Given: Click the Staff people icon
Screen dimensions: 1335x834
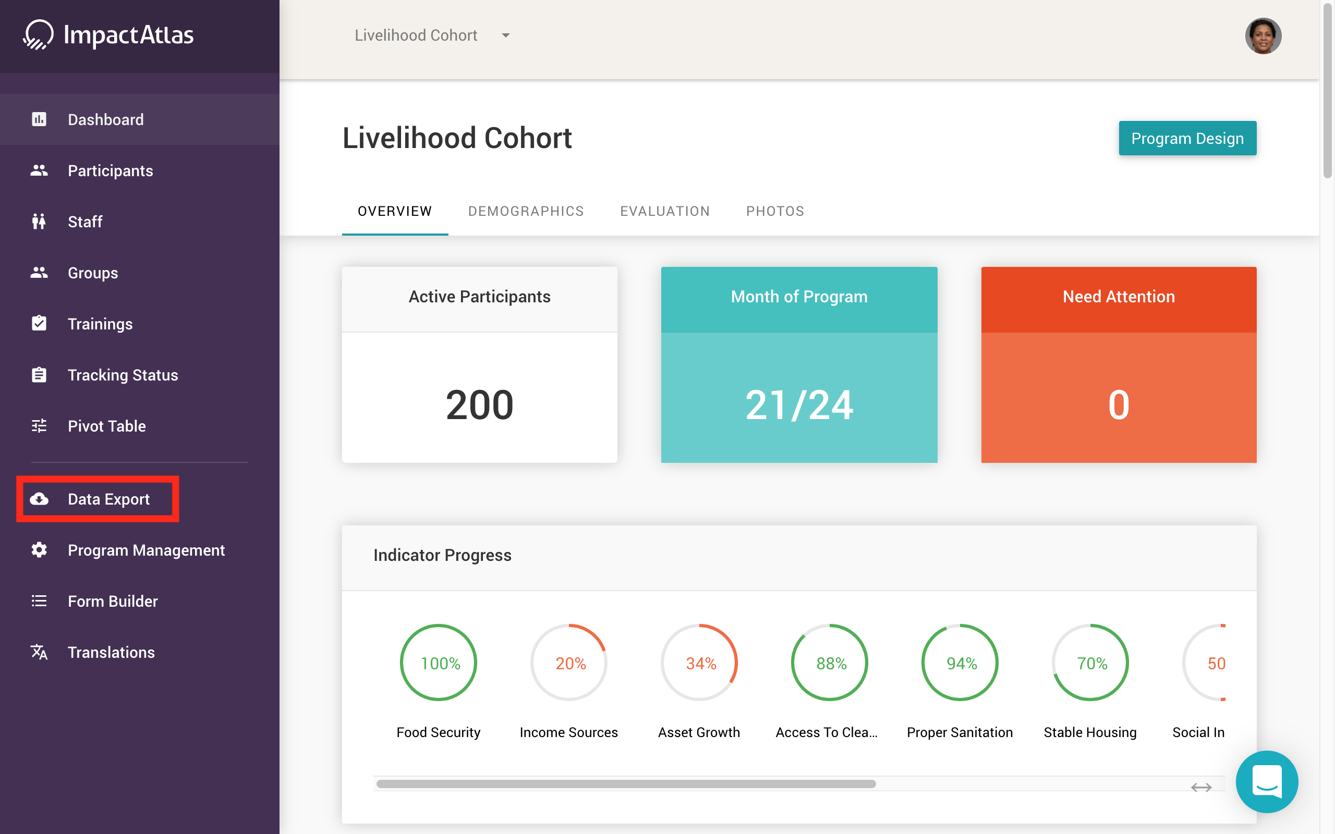Looking at the screenshot, I should point(39,222).
